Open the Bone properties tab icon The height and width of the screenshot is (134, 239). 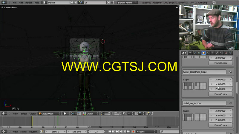[217, 53]
